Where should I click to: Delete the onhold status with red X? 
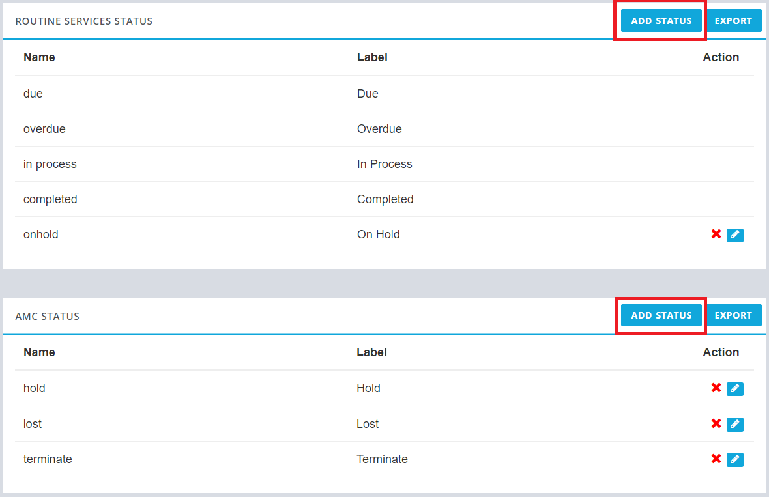[x=716, y=234]
